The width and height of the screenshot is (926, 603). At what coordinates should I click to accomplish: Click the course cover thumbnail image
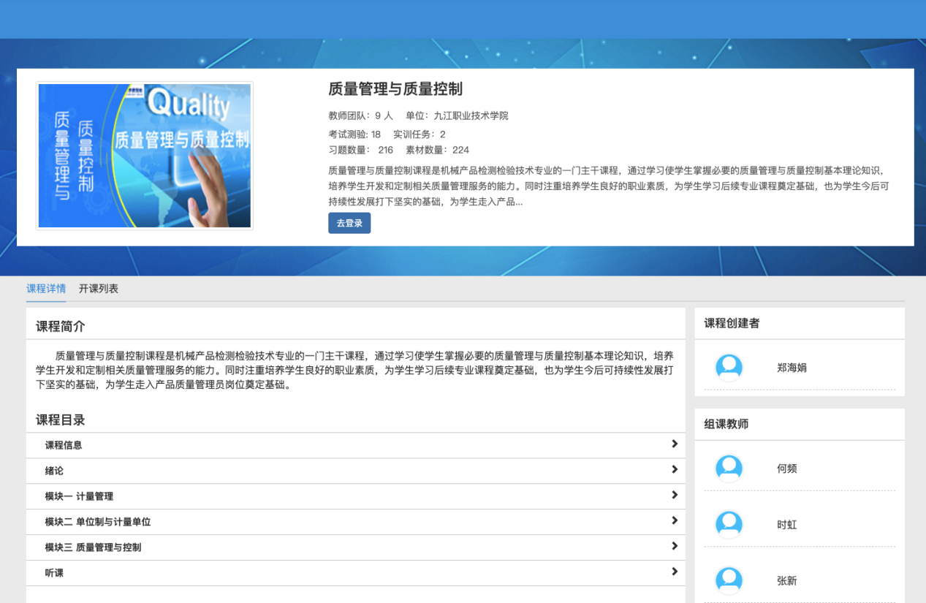pyautogui.click(x=145, y=156)
